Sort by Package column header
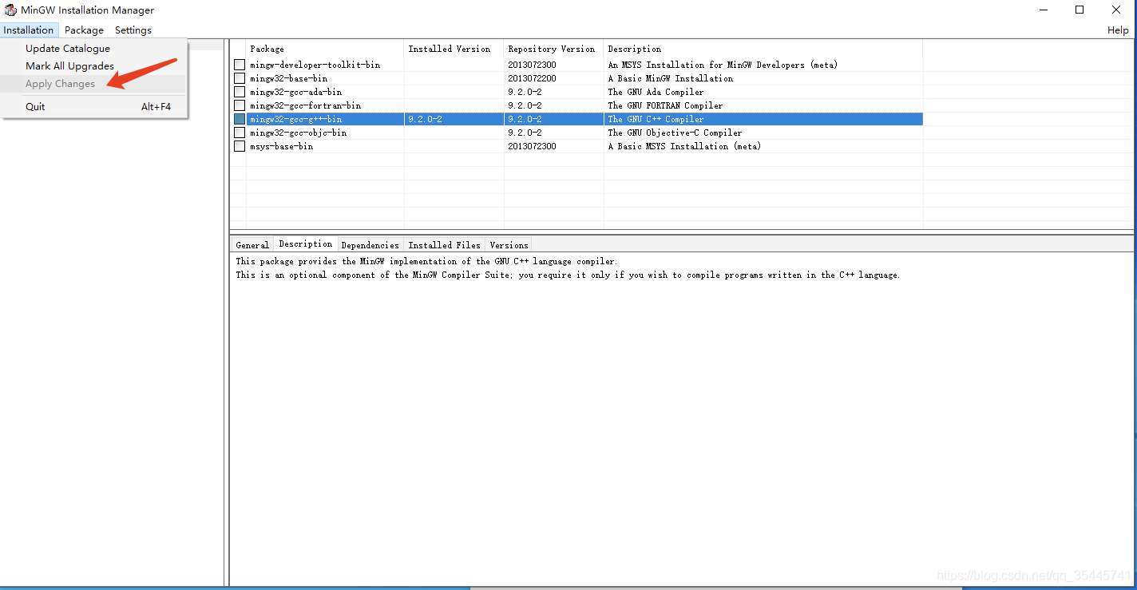1137x590 pixels. coord(325,49)
